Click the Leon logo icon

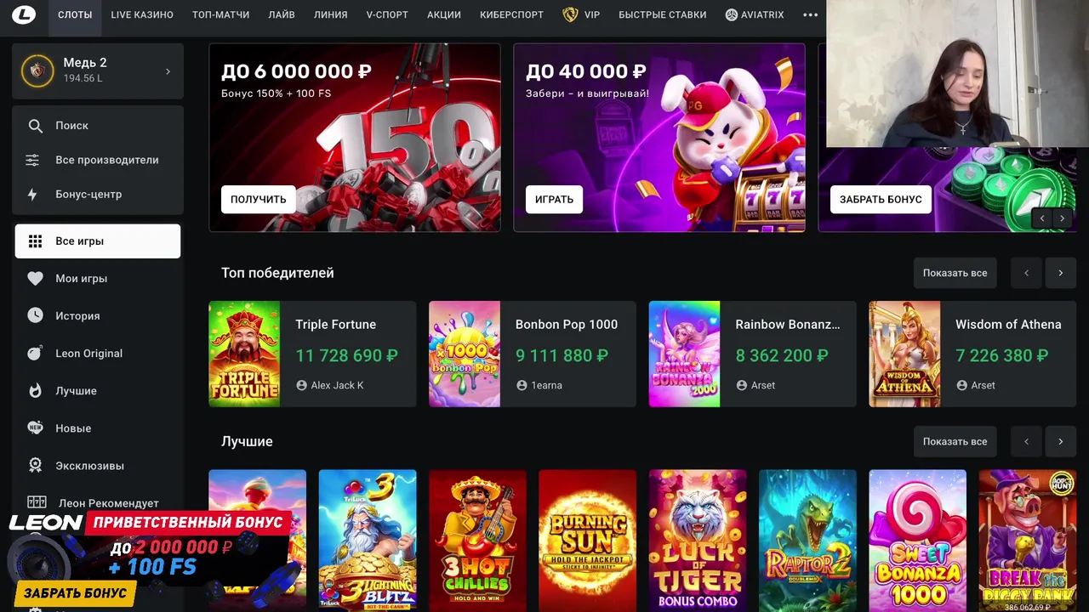24,15
